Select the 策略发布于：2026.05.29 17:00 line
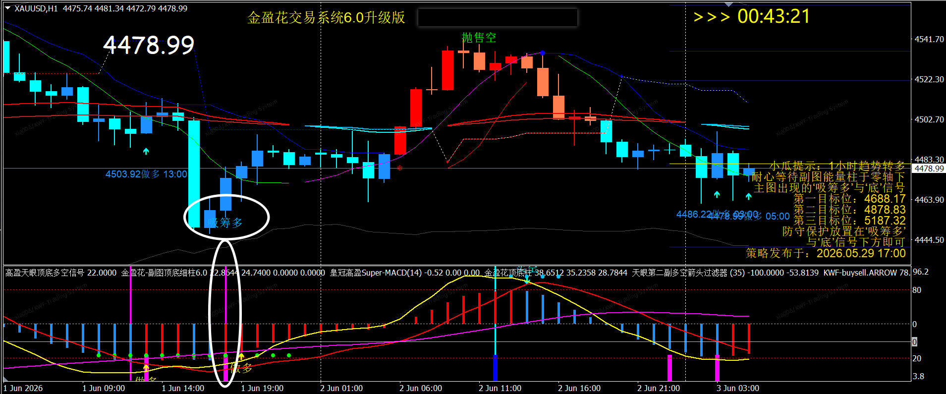This screenshot has width=946, height=394. [826, 253]
